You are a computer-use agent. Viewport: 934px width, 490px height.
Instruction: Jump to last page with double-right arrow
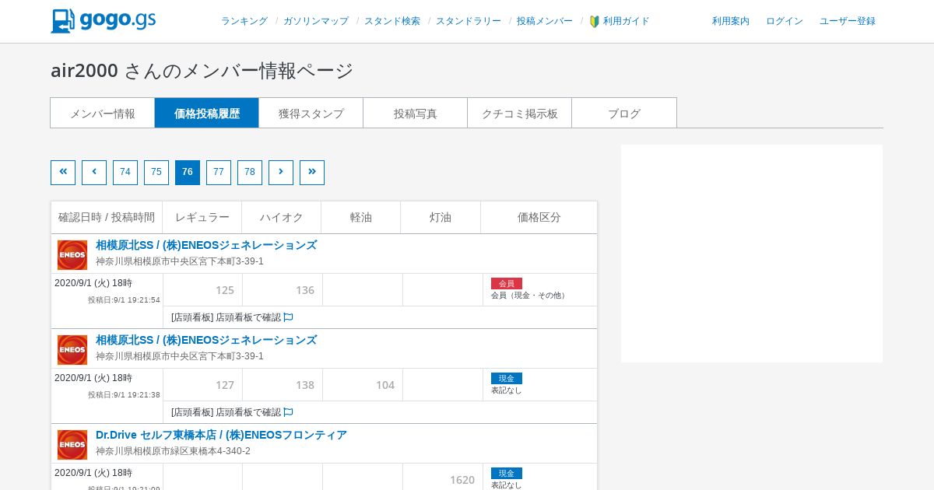(x=312, y=173)
